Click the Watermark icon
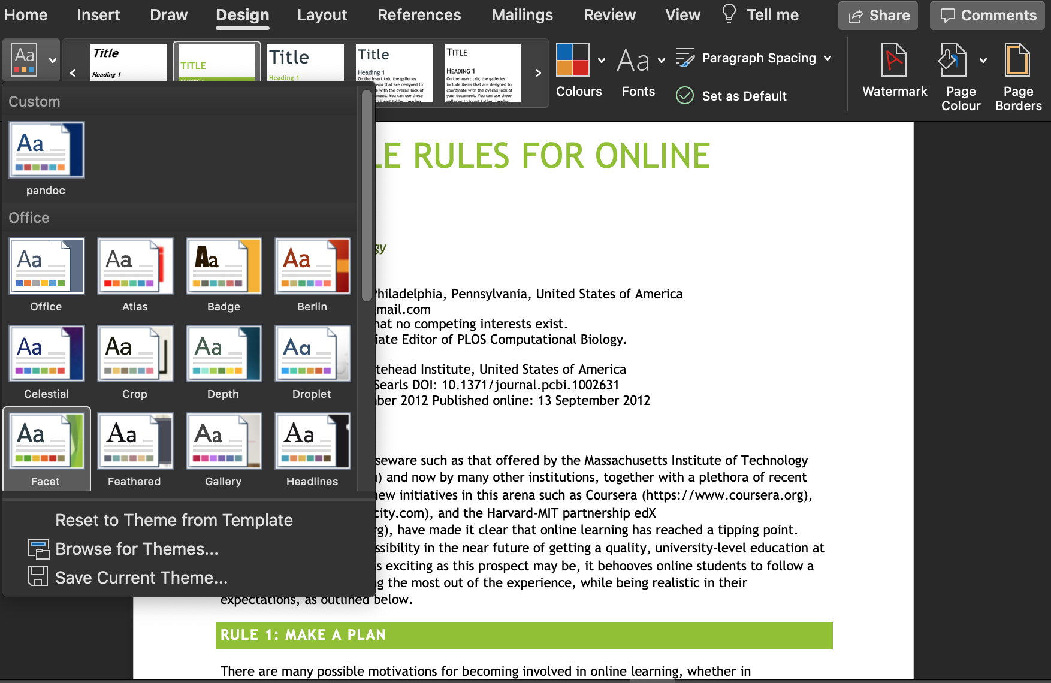Screen dimensions: 1051x683 (893, 61)
